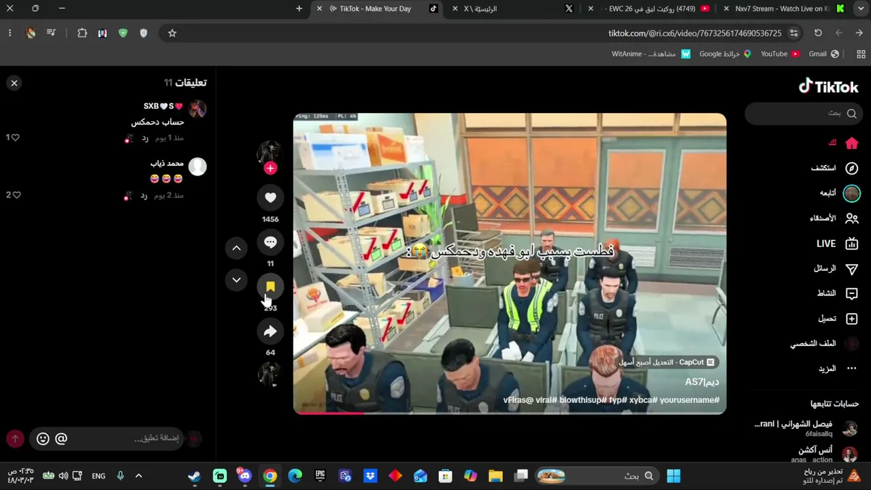Focus the add comment input field
Viewport: 871px width, 490px height.
tap(107, 438)
